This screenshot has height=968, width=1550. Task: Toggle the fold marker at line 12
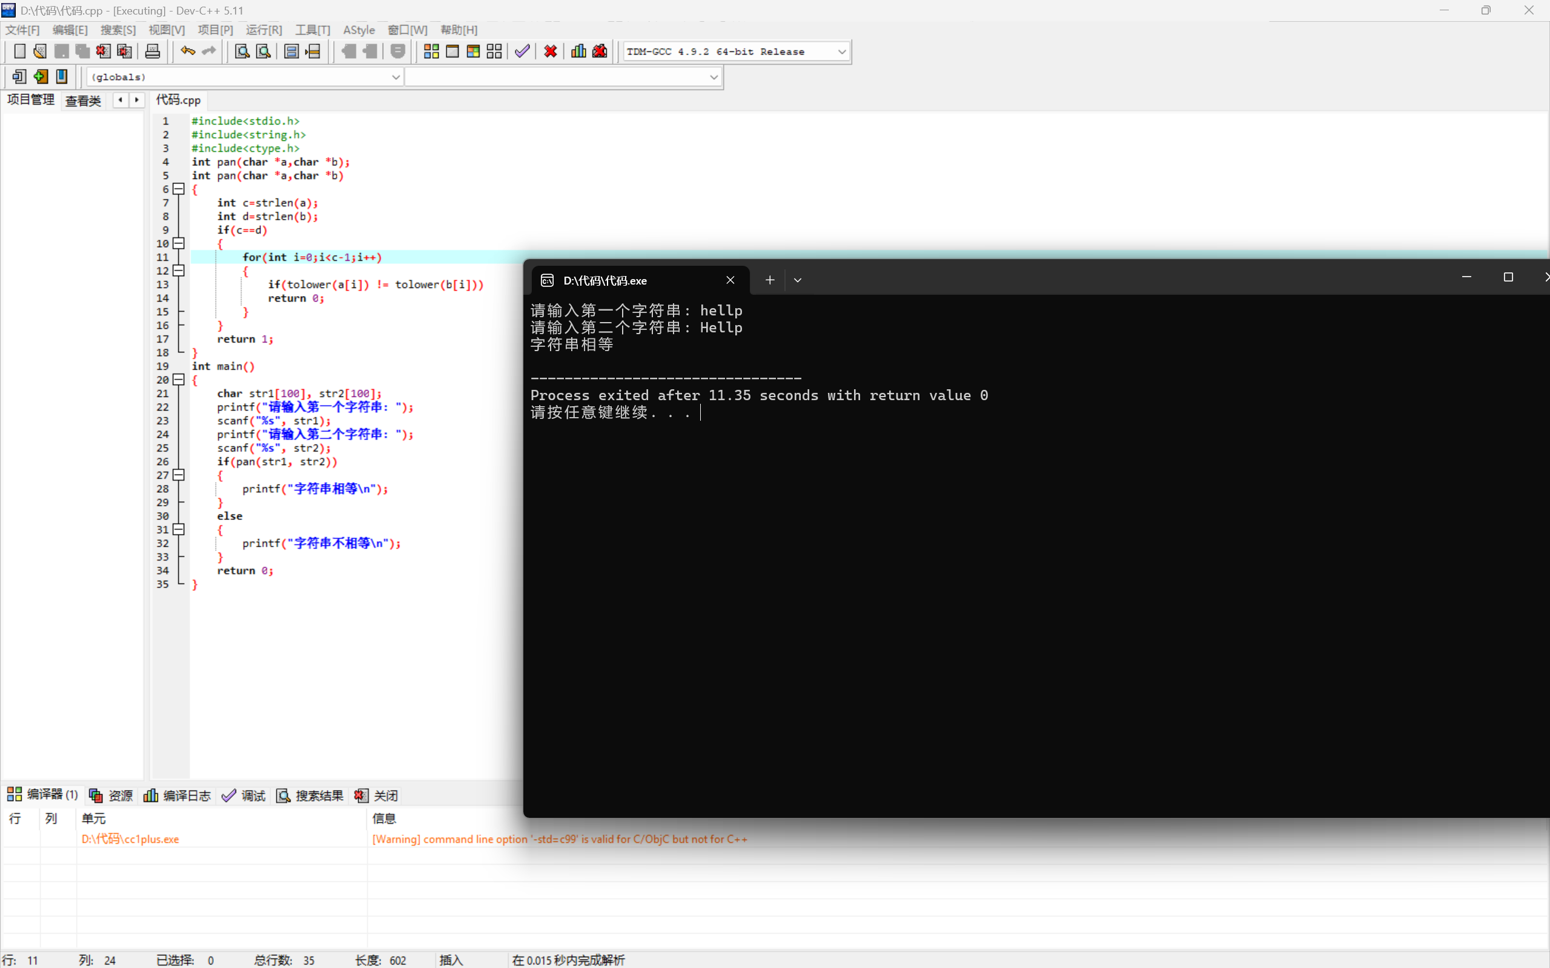[x=179, y=271]
